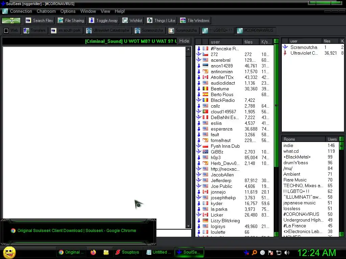This screenshot has width=346, height=259.
Task: Select user Jefferderp
Action: [x=234, y=180]
